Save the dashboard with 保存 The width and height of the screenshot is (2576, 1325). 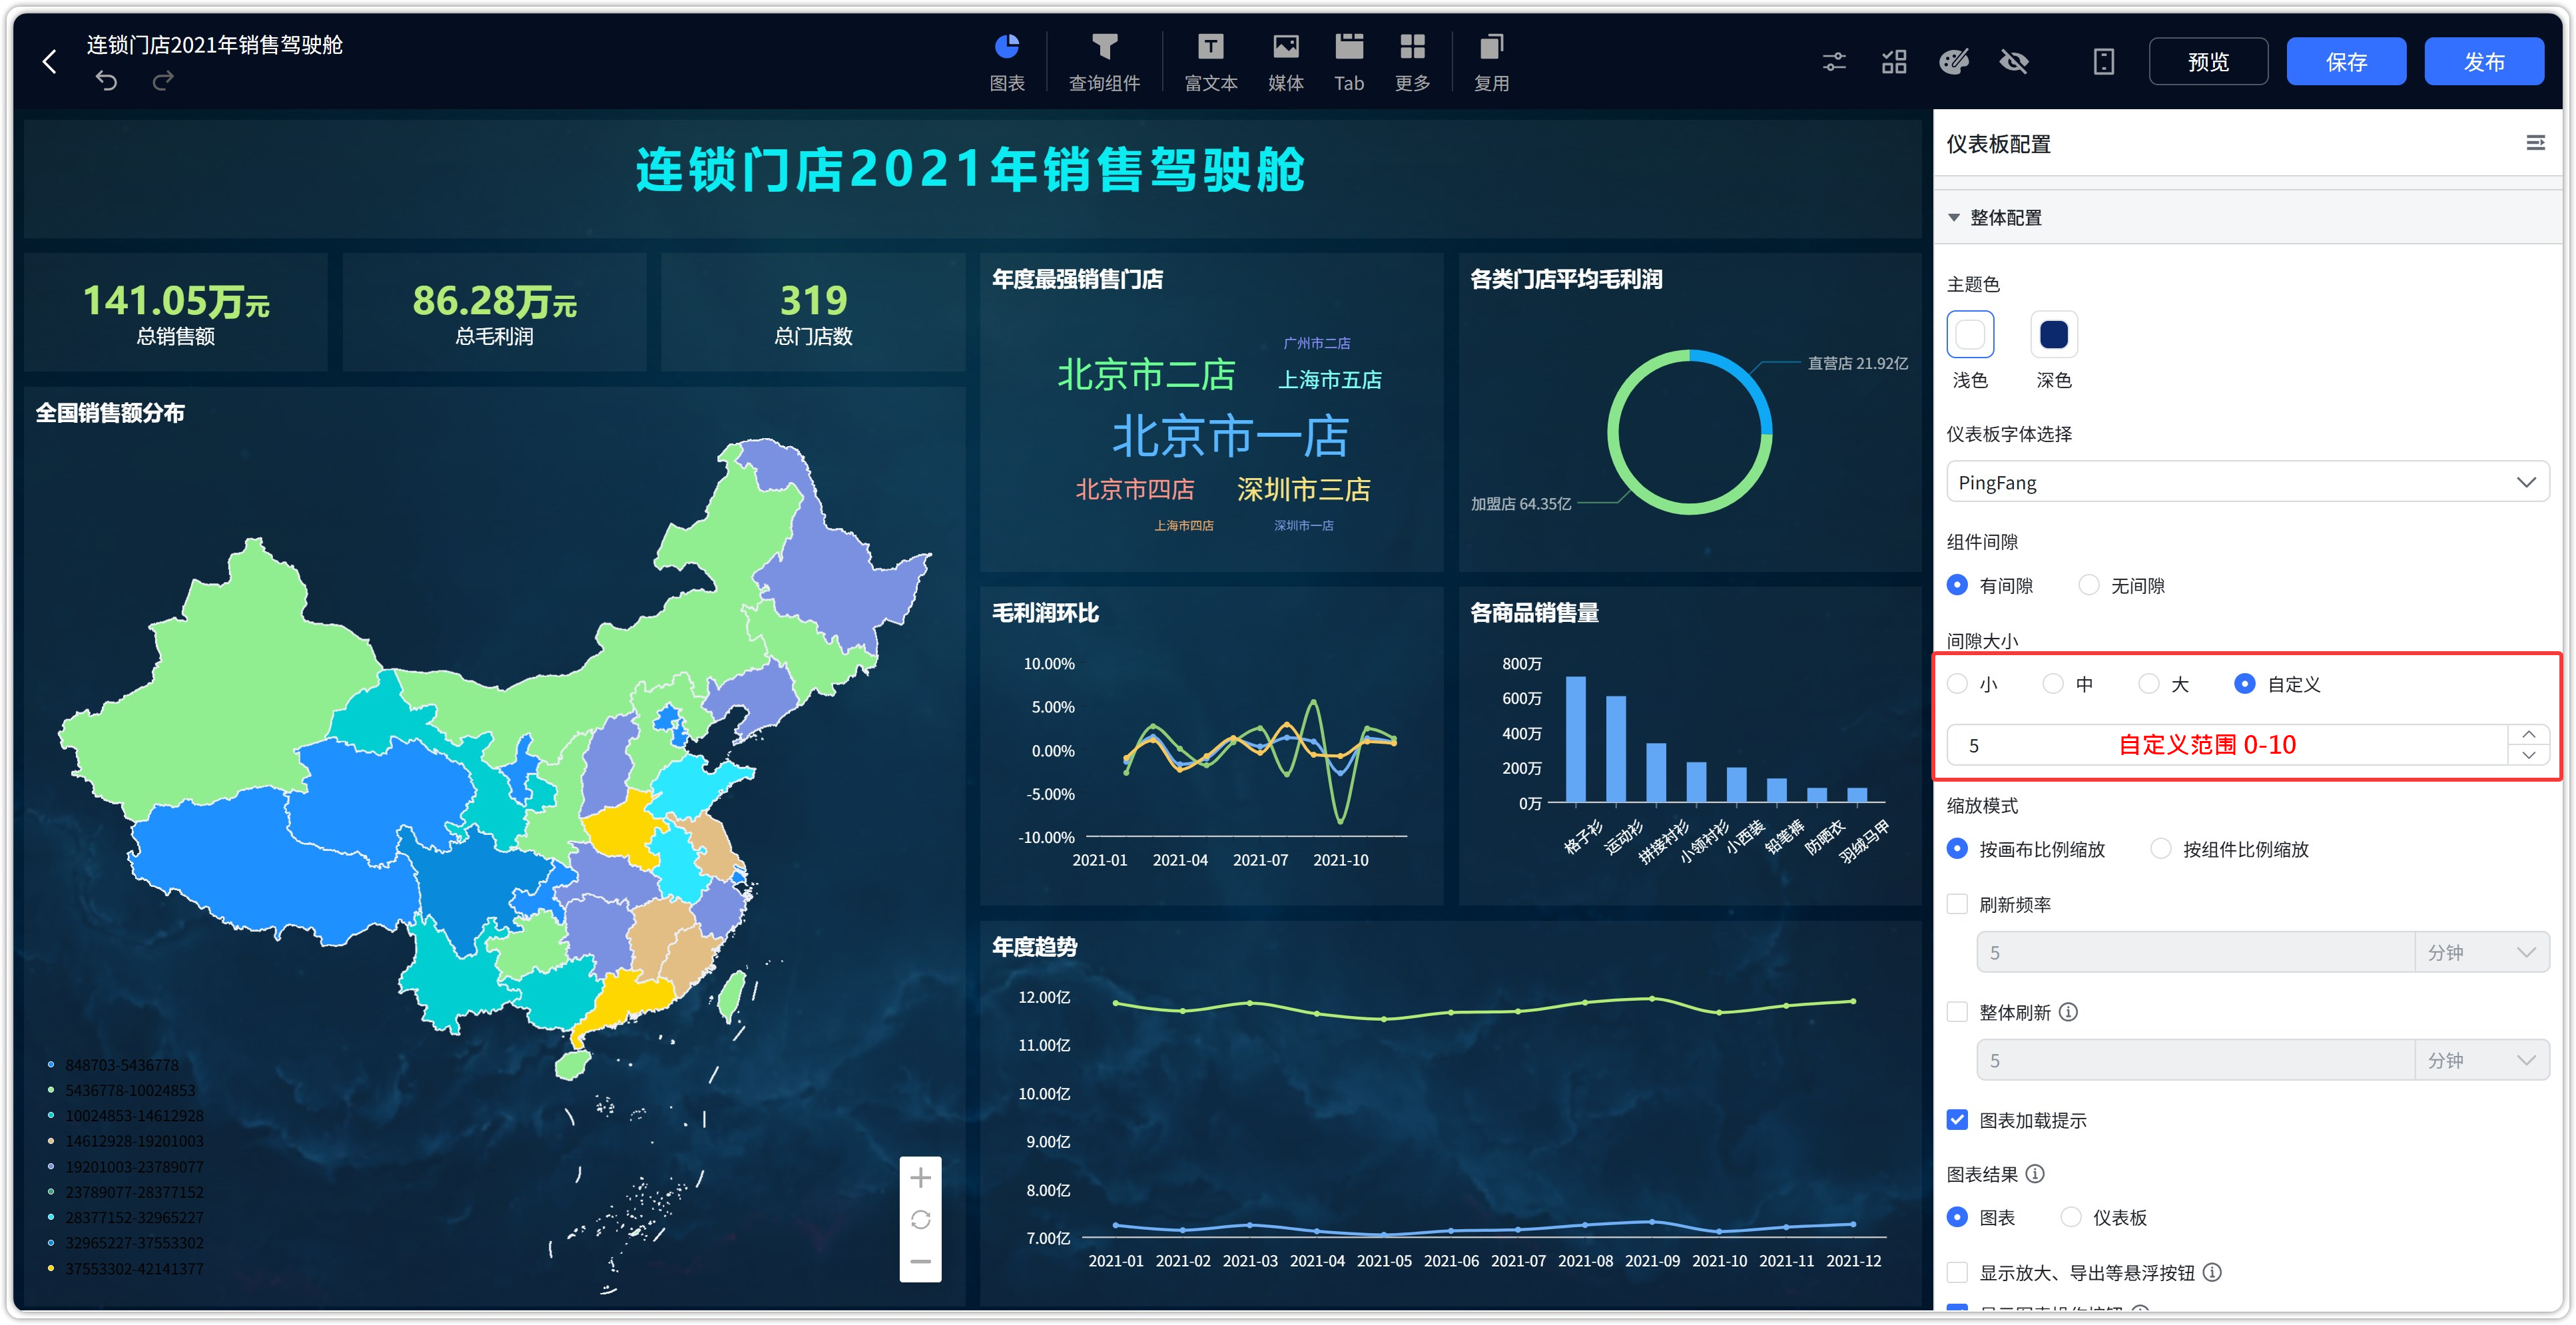click(x=2346, y=62)
